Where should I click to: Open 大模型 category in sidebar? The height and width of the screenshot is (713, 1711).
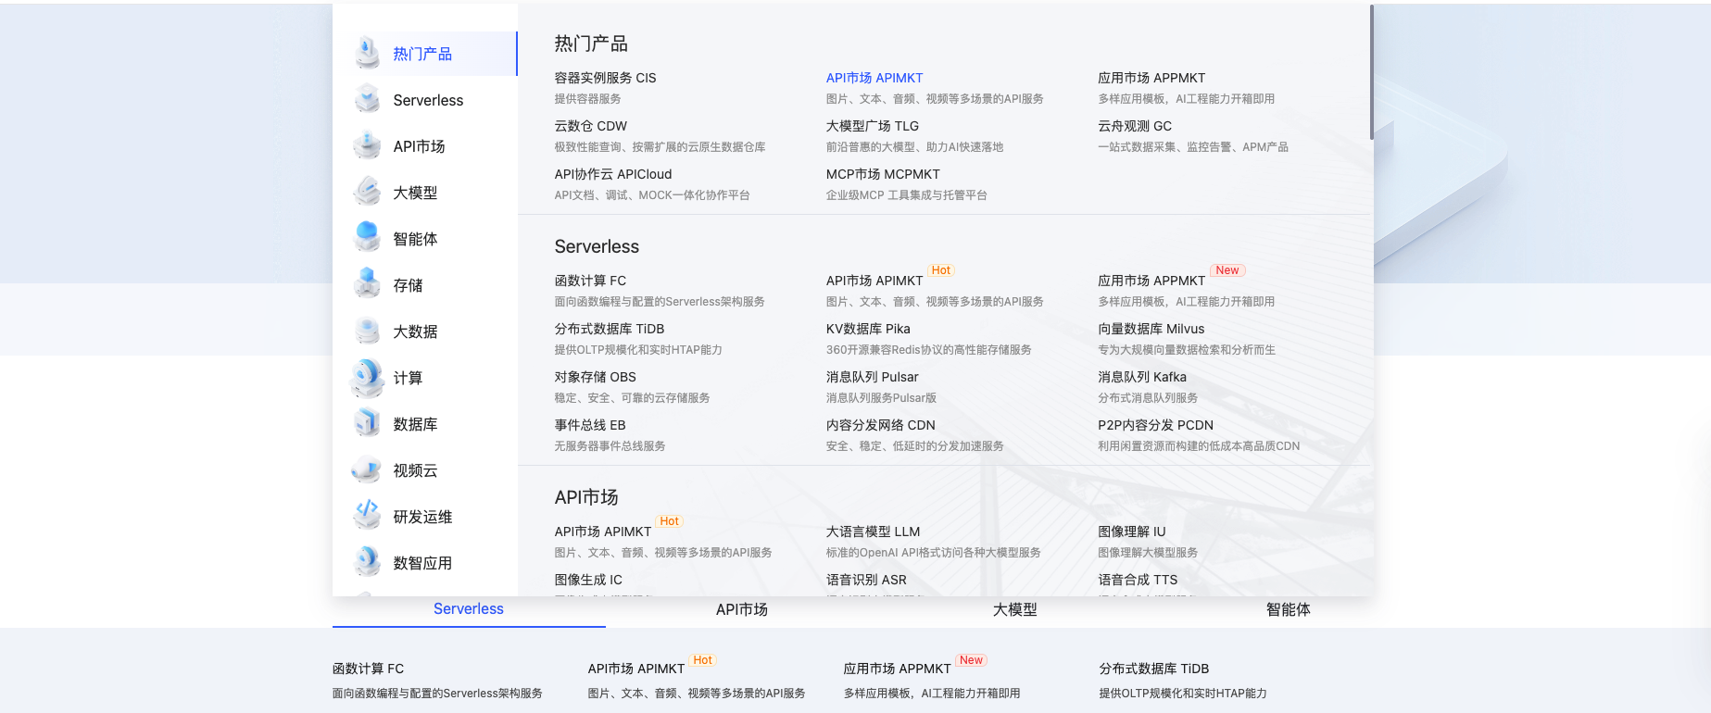point(425,193)
